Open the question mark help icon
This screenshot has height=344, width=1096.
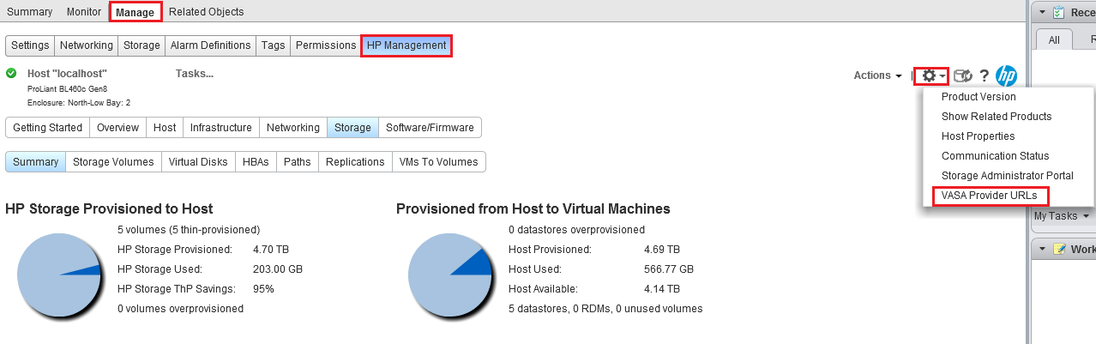pos(985,75)
